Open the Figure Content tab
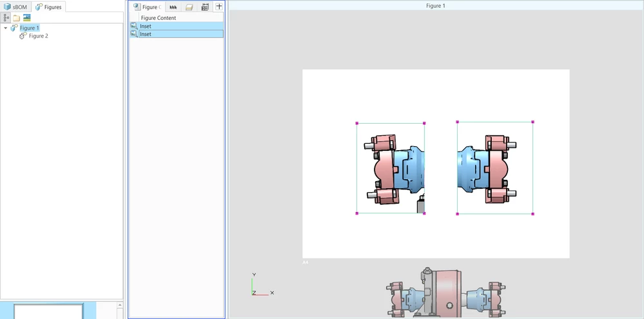The width and height of the screenshot is (644, 319). point(148,7)
